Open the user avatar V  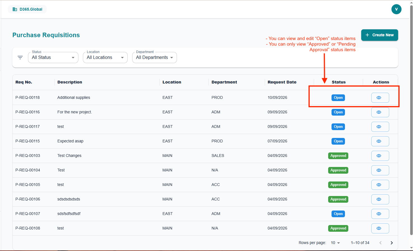click(396, 9)
